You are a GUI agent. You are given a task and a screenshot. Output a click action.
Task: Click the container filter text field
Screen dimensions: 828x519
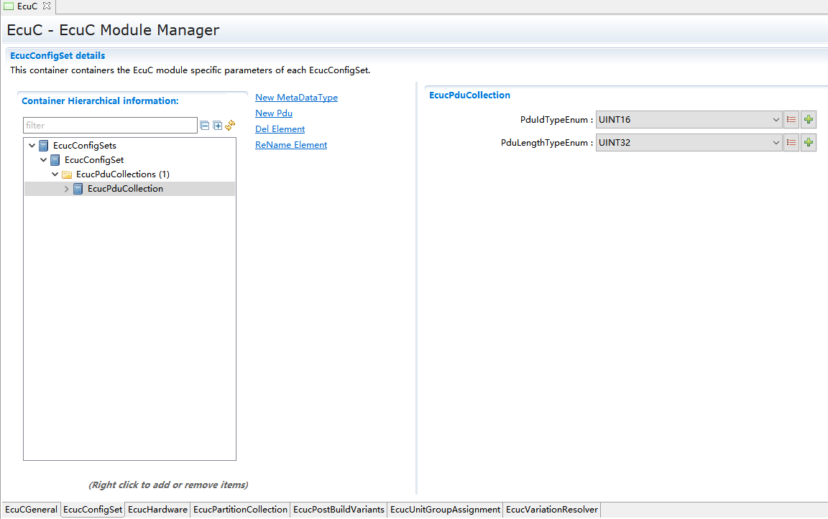[109, 126]
